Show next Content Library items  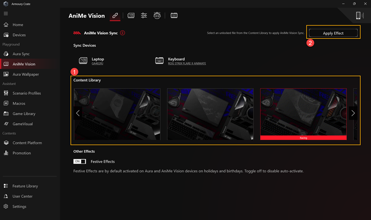(353, 113)
